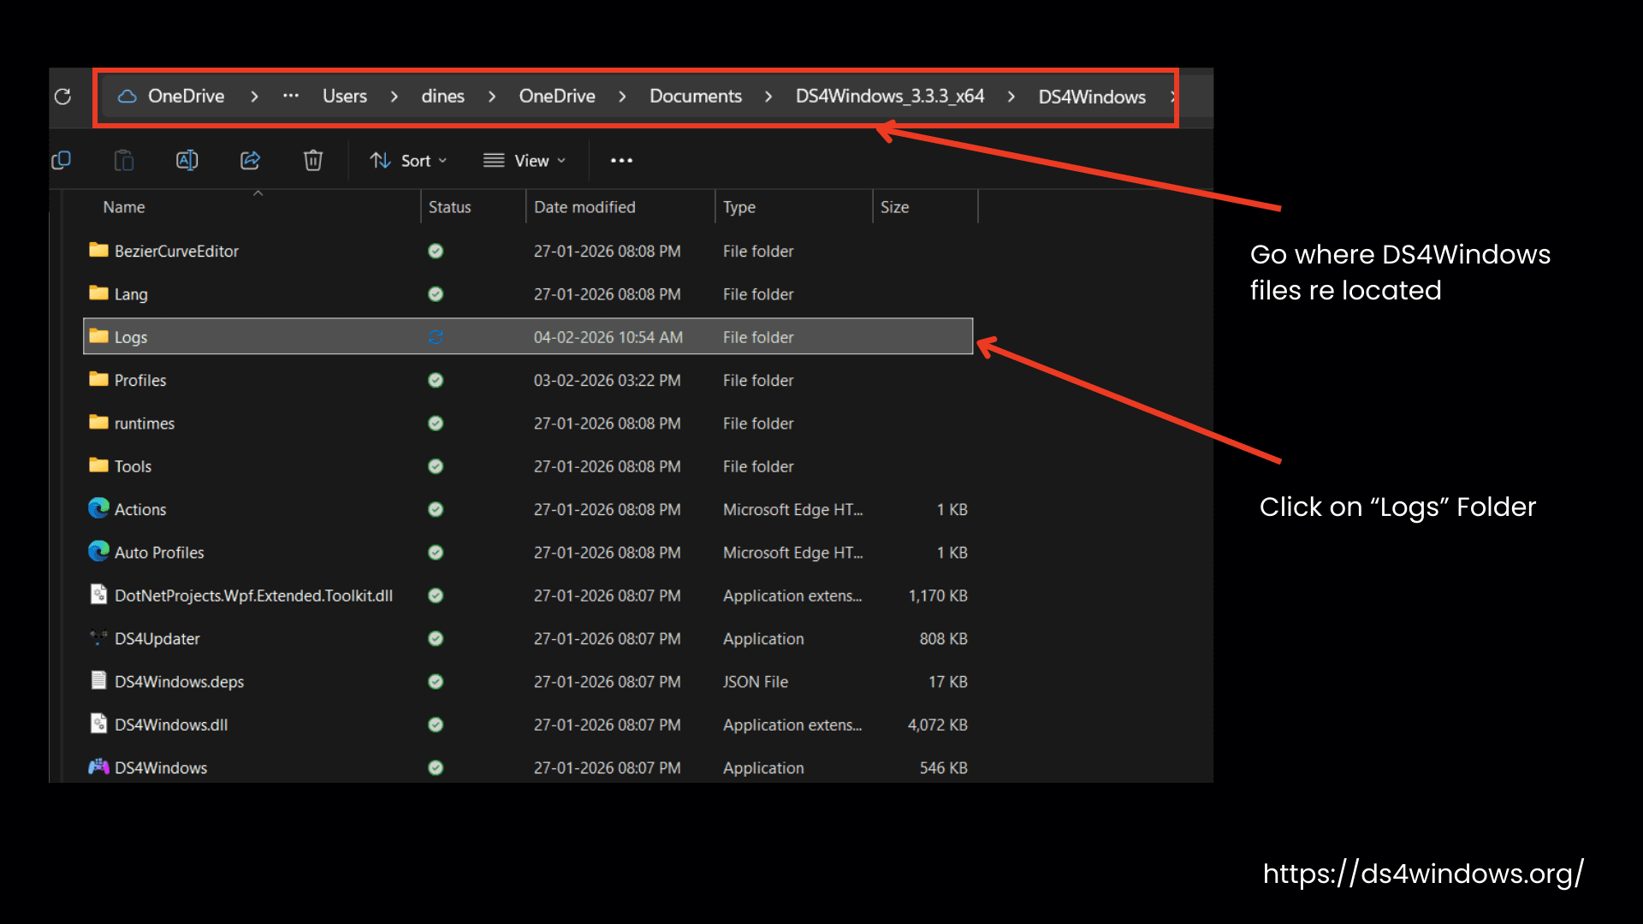Click the JSON File type cell

coord(756,682)
